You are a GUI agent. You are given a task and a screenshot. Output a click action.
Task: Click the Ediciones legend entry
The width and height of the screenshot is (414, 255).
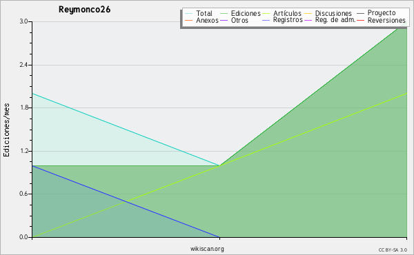pos(246,13)
